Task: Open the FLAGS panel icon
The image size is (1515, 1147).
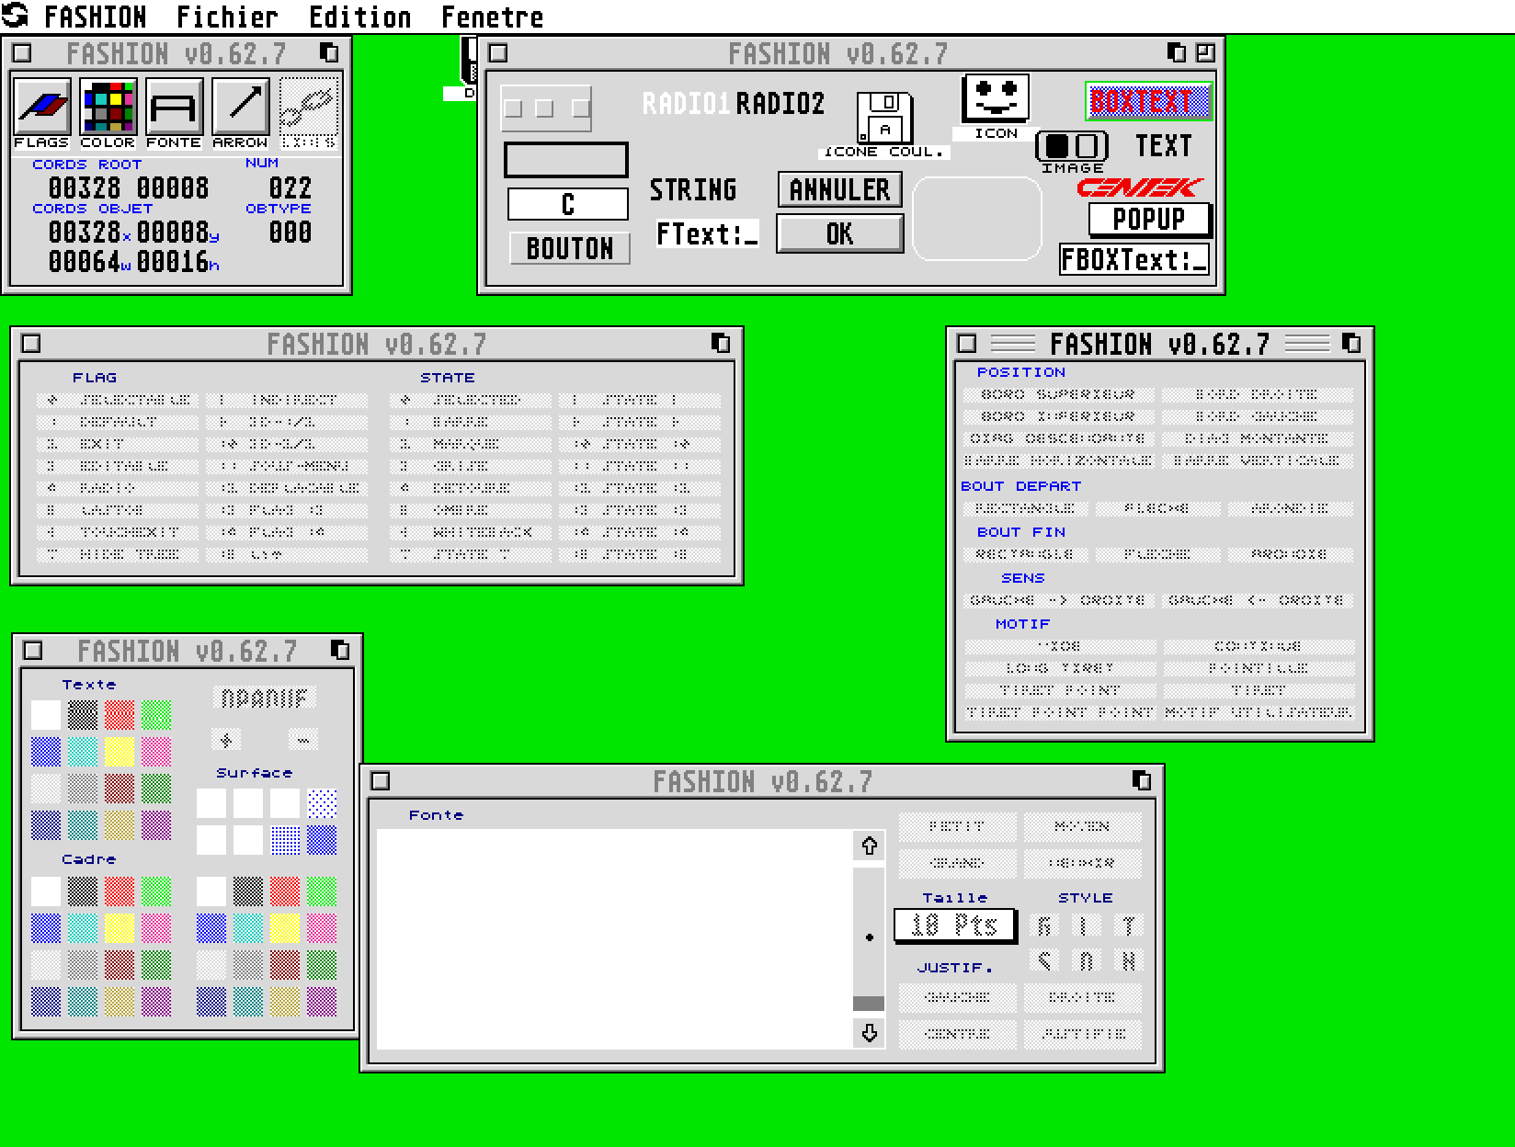Action: 41,108
